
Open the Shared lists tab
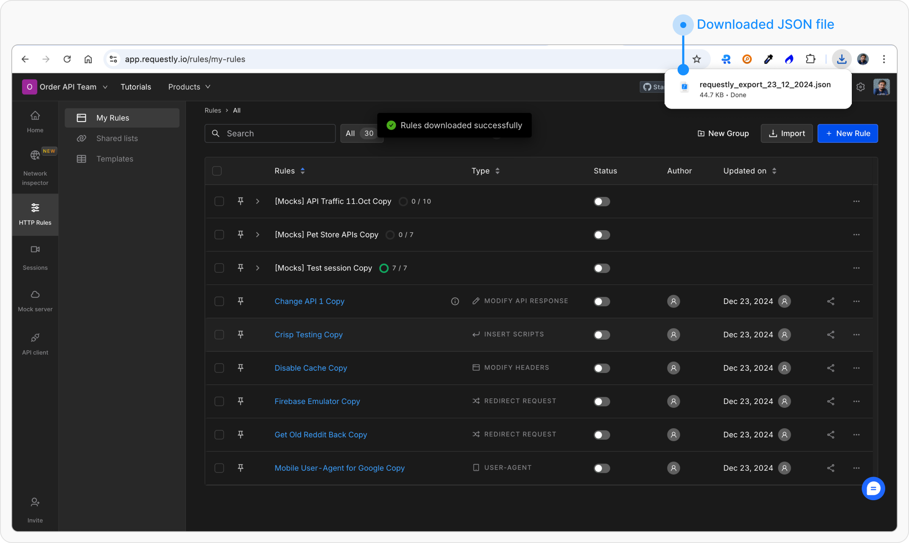117,138
